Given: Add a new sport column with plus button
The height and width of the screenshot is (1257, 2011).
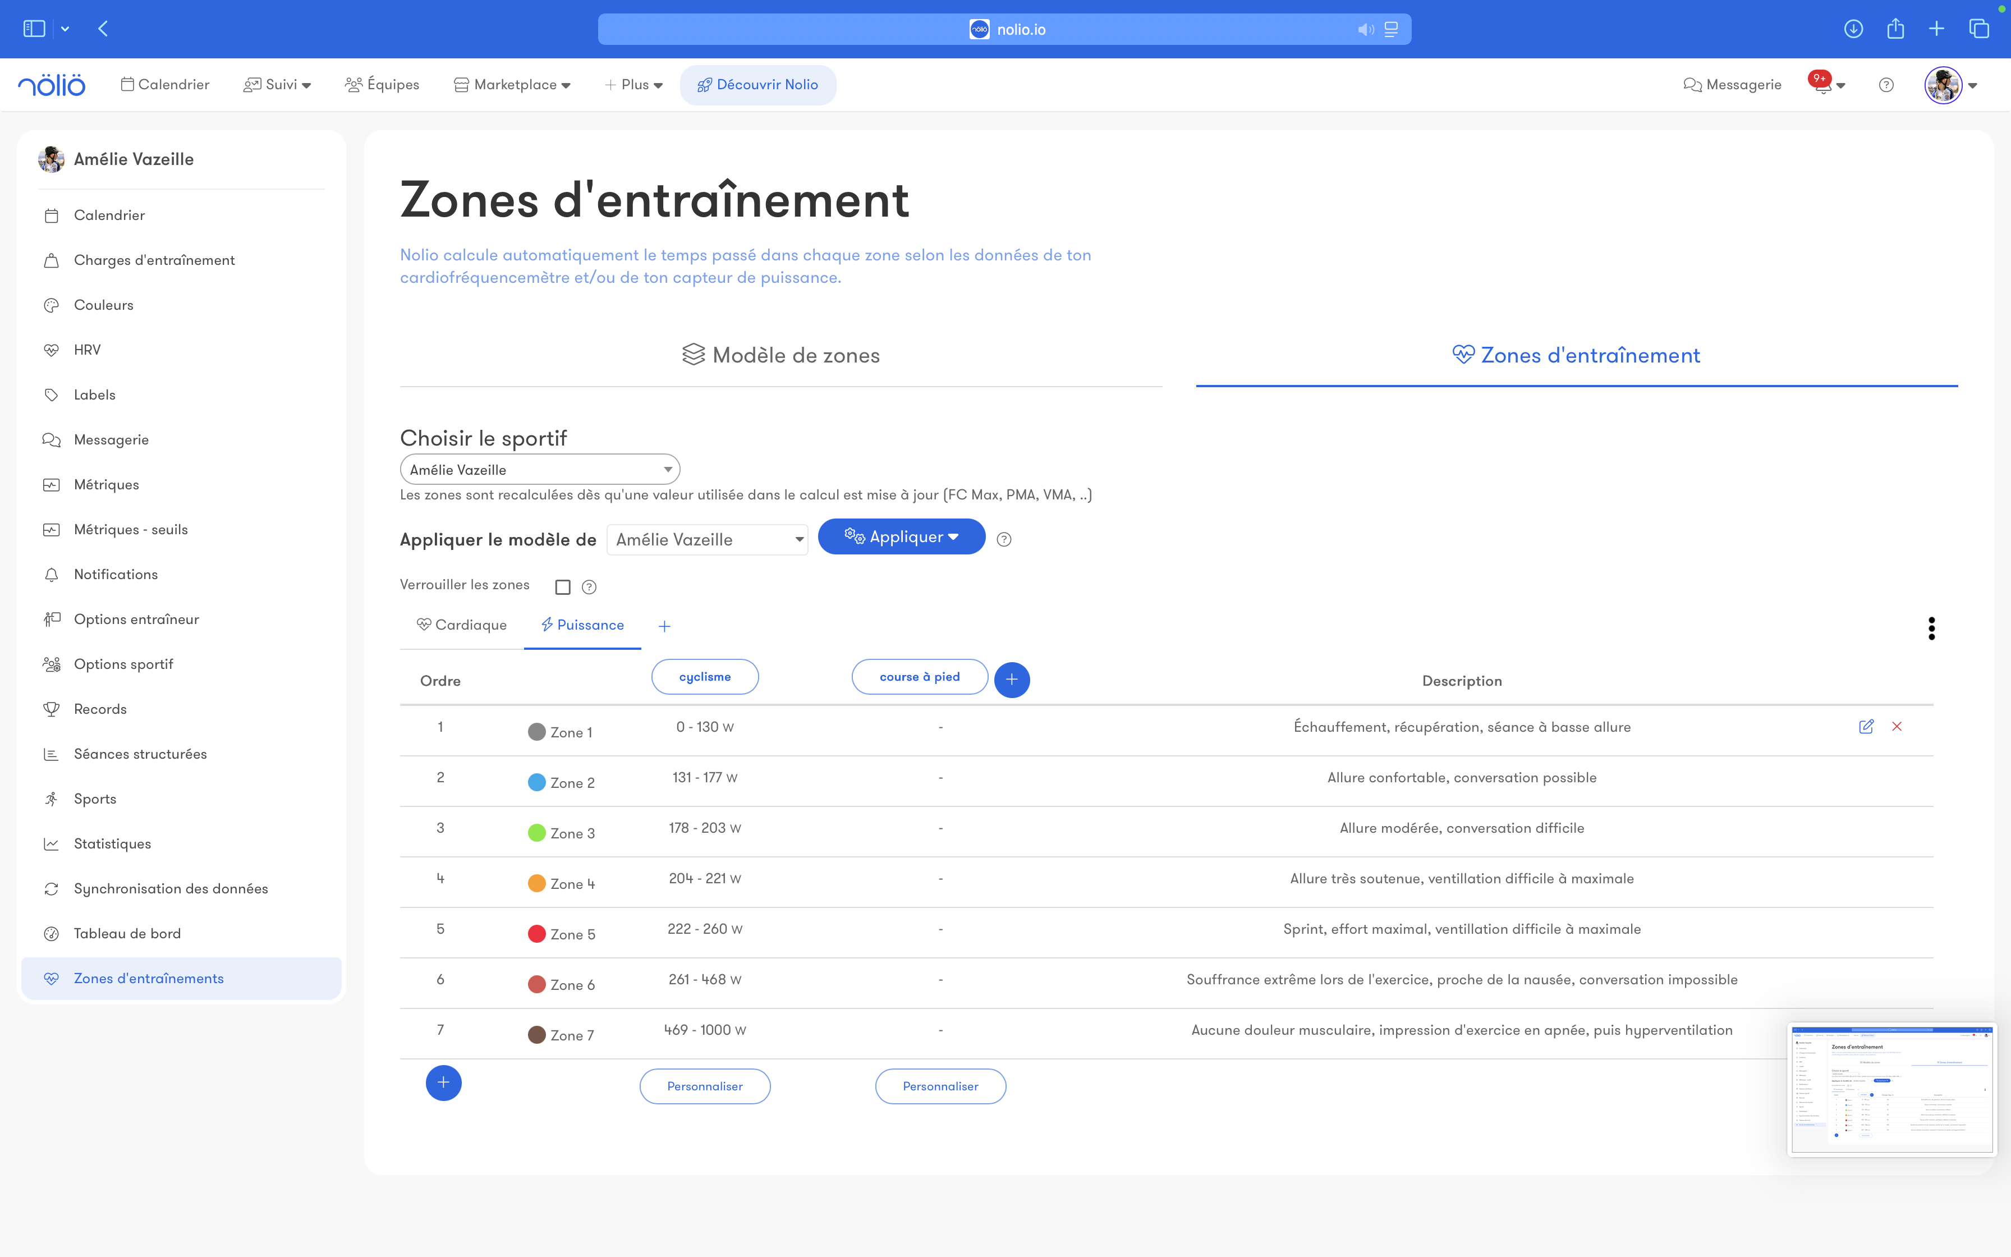Looking at the screenshot, I should [1011, 680].
